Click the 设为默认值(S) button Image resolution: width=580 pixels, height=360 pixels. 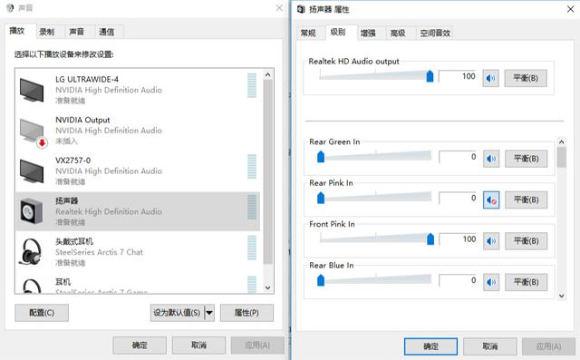click(178, 313)
